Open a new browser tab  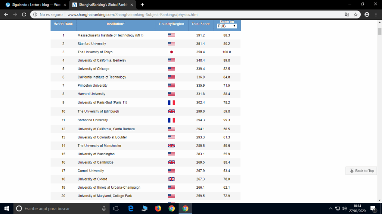pos(142,4)
